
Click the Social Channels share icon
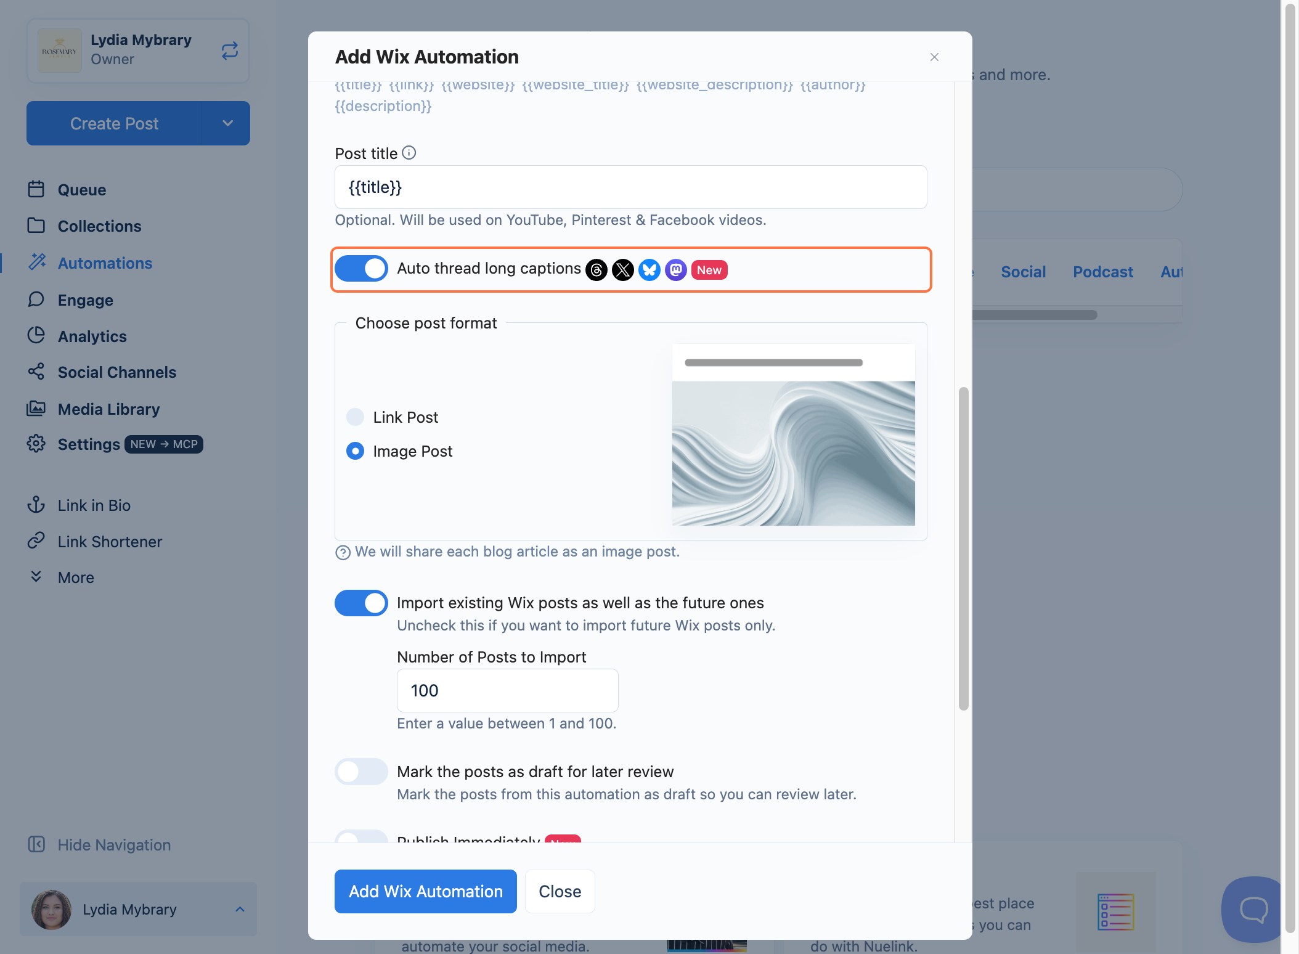(36, 372)
